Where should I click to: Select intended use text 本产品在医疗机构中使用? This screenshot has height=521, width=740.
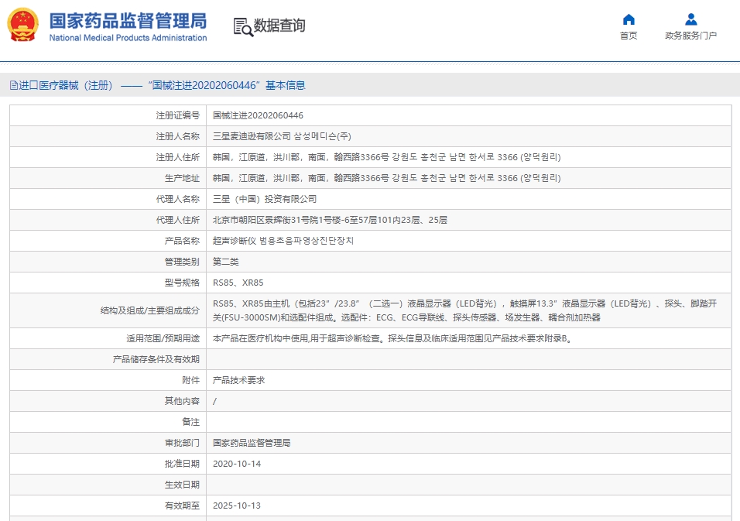coord(392,338)
